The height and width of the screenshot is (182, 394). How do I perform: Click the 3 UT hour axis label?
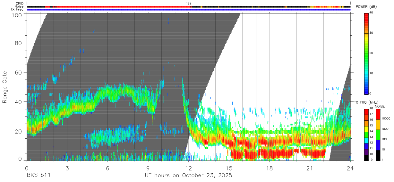(x=67, y=169)
